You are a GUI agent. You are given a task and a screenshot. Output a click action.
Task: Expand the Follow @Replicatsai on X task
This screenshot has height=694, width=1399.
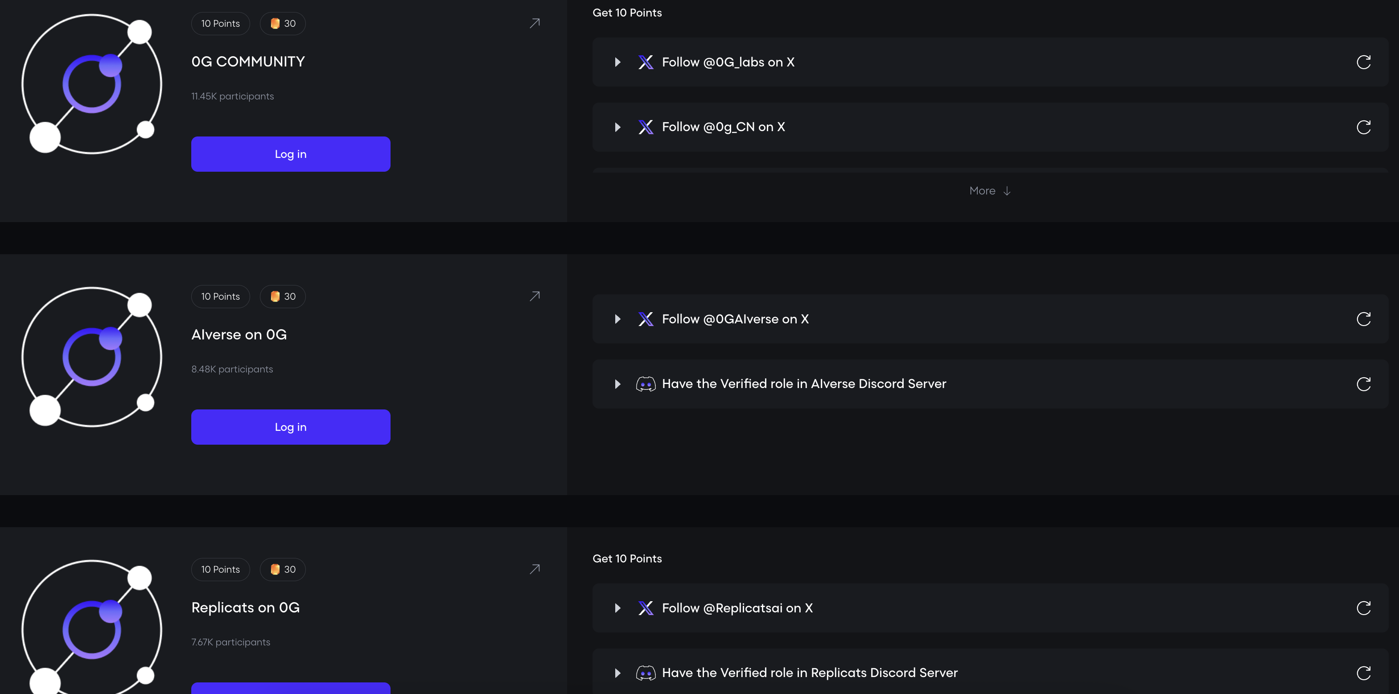pyautogui.click(x=617, y=608)
